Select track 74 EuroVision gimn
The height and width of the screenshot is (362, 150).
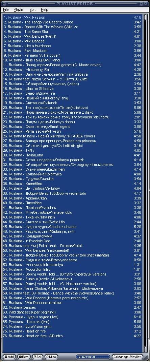(73, 326)
